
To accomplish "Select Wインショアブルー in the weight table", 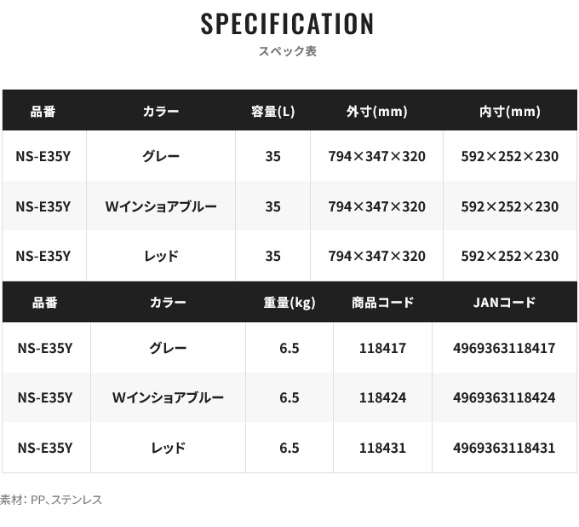I will tap(168, 398).
